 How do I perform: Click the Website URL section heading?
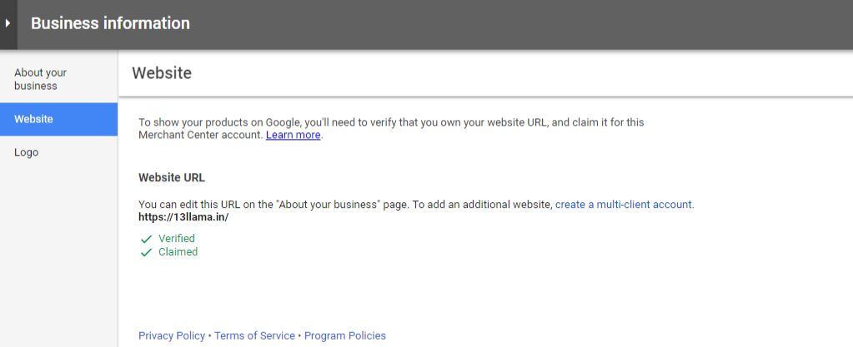[x=172, y=177]
